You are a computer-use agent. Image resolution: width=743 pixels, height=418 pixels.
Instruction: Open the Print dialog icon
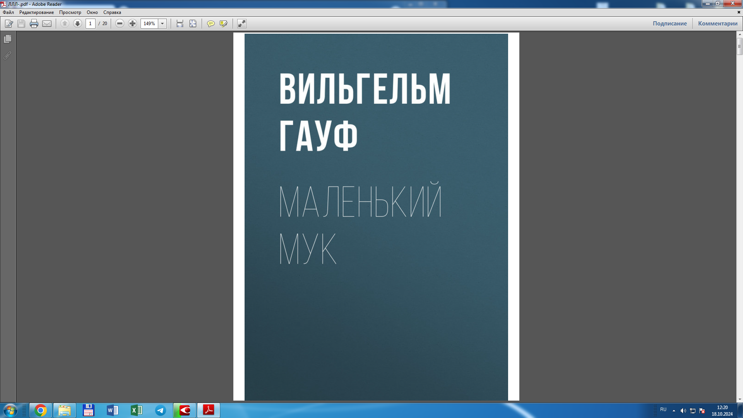(34, 24)
